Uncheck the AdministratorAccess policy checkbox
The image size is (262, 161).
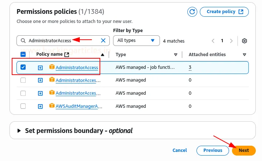(x=23, y=67)
